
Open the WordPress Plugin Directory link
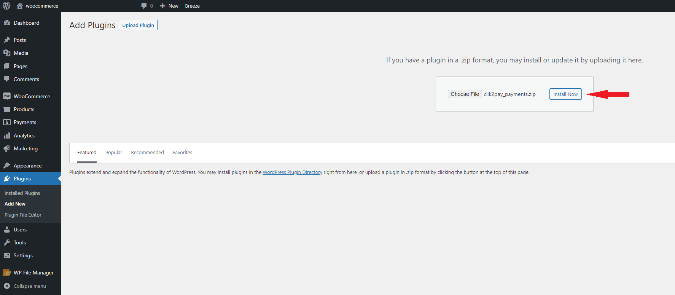click(293, 172)
